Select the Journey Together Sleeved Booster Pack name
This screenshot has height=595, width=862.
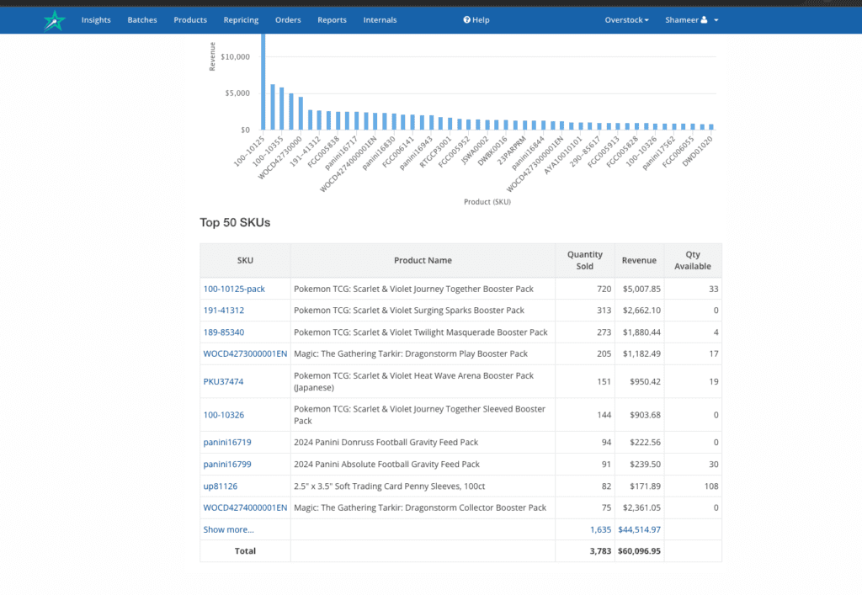pos(419,415)
